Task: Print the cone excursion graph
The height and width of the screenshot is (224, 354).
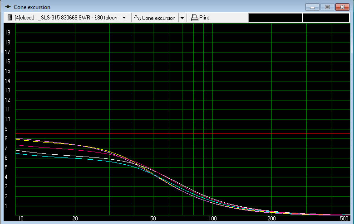Action: click(x=200, y=18)
